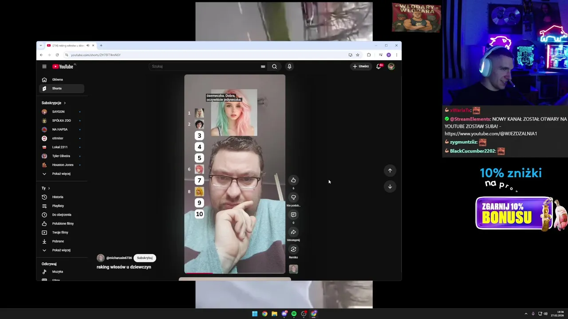Viewport: 568px width, 319px height.
Task: Click the short's red progress bar
Action: tap(198, 273)
